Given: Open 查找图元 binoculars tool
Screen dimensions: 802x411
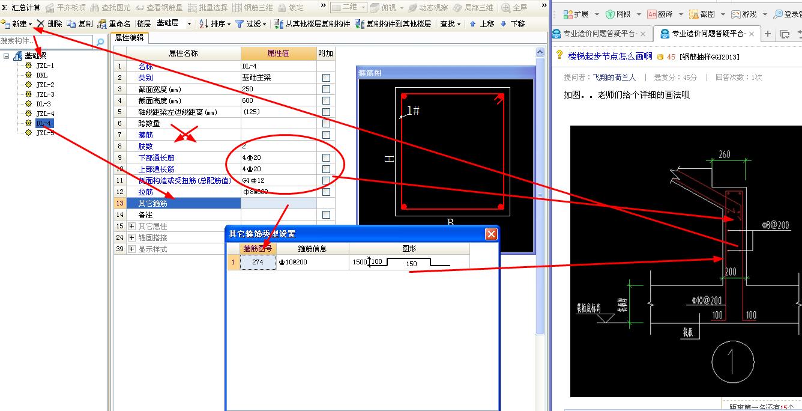Looking at the screenshot, I should [95, 8].
